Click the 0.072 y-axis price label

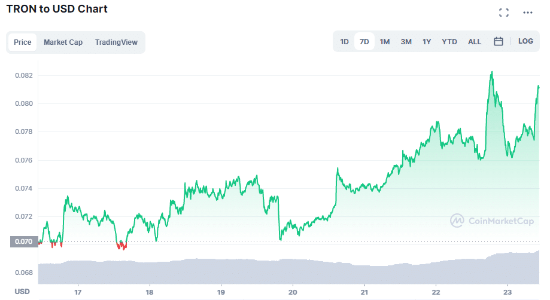[24, 216]
